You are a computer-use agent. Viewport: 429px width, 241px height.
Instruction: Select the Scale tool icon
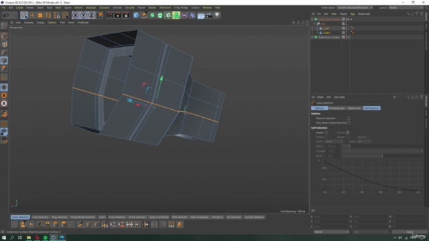[x=40, y=15]
